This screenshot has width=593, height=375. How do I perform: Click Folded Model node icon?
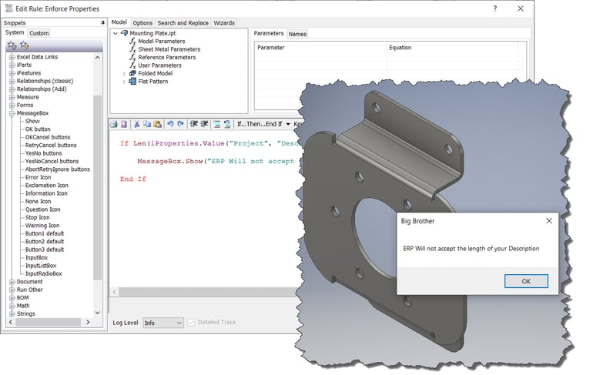(132, 73)
